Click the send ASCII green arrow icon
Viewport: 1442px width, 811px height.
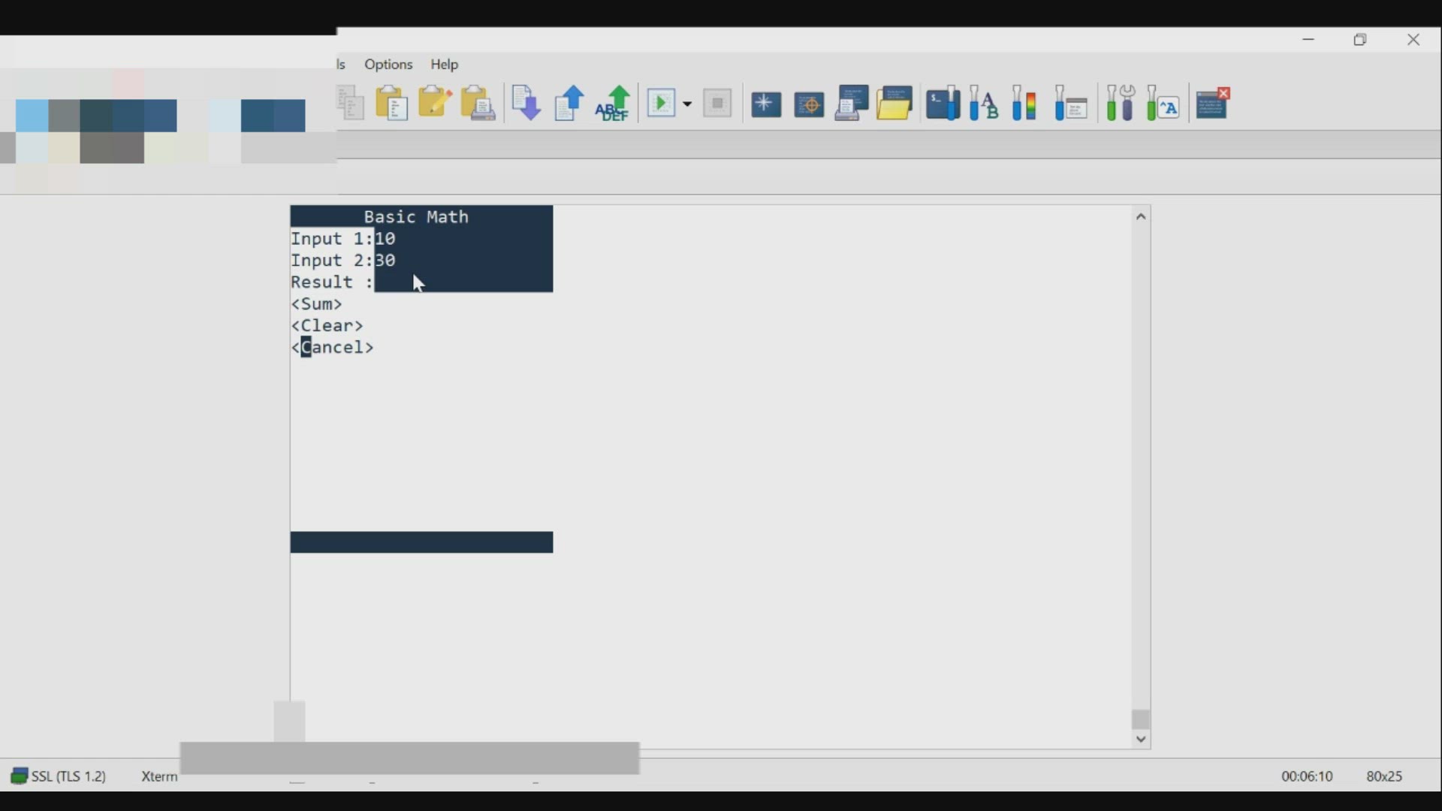point(612,104)
